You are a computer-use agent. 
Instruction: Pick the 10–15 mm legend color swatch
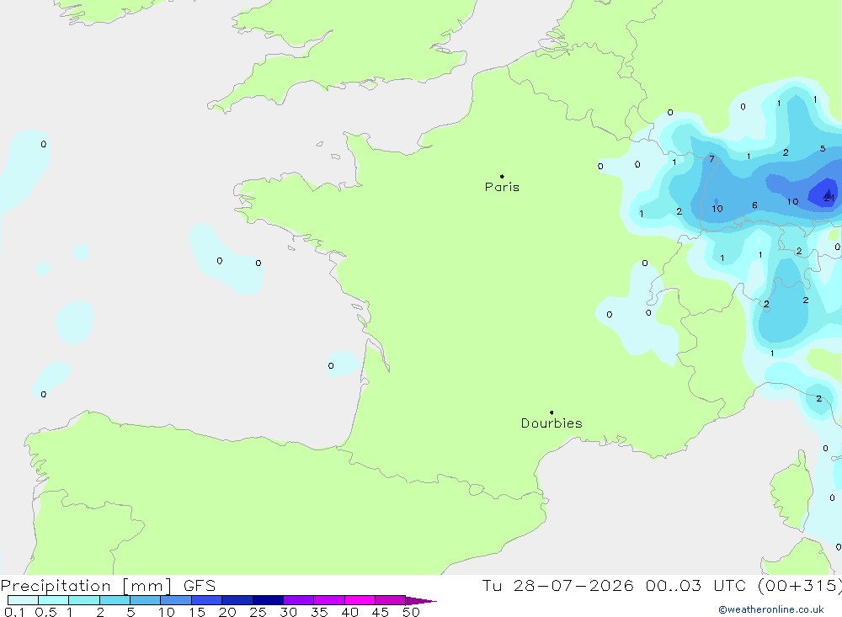pos(176,600)
